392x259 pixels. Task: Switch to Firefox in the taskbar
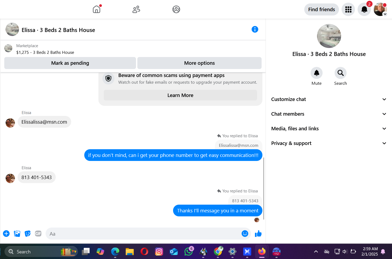tap(262, 252)
